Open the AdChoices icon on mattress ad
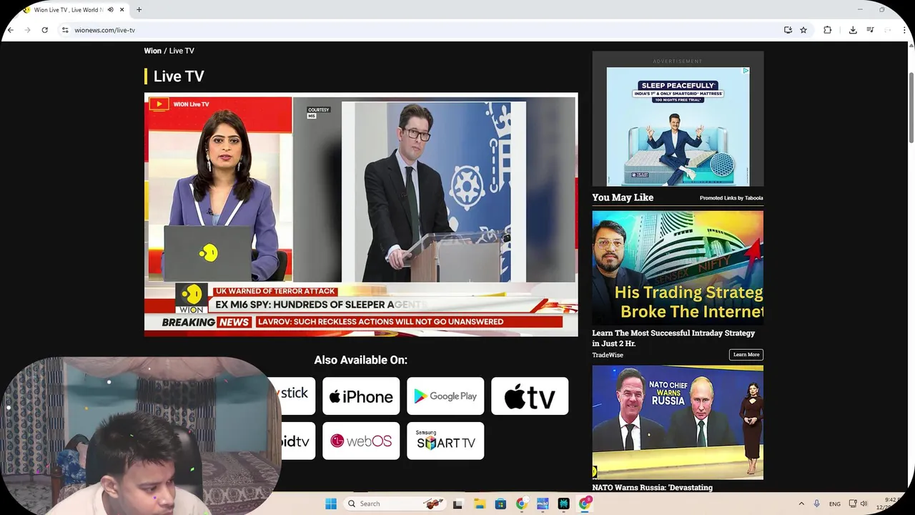This screenshot has width=915, height=515. coord(746,71)
